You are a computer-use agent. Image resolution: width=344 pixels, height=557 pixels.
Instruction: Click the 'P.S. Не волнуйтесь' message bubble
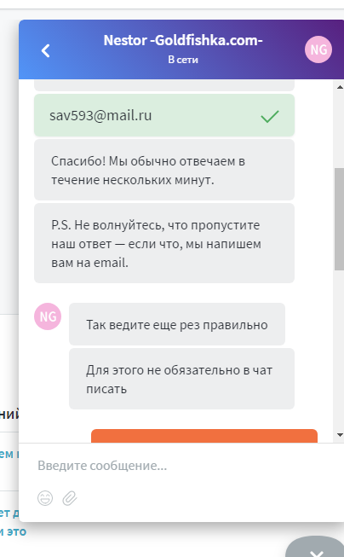pyautogui.click(x=164, y=243)
